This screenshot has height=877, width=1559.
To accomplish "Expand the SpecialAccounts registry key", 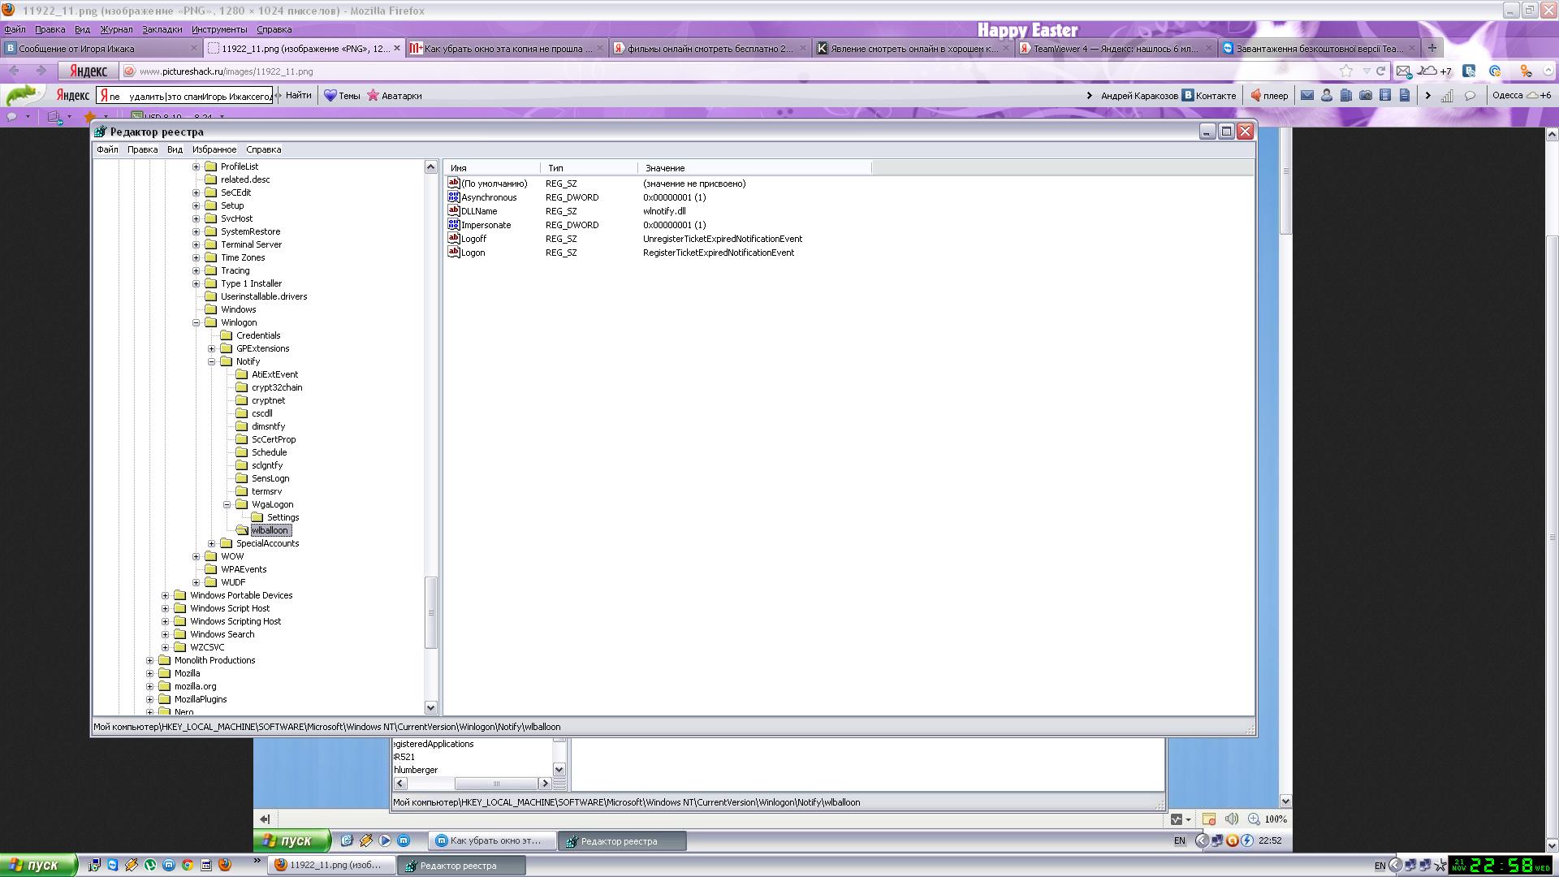I will pyautogui.click(x=211, y=543).
